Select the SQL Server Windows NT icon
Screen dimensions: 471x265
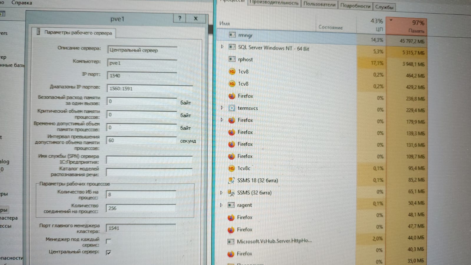(232, 47)
